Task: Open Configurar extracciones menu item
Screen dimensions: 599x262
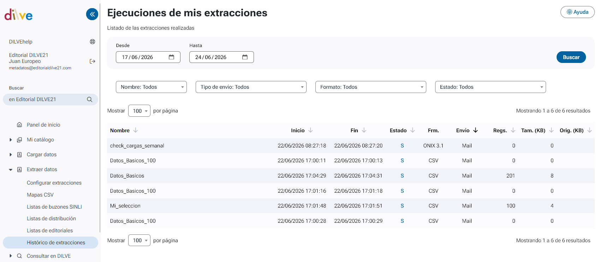Action: (x=54, y=183)
